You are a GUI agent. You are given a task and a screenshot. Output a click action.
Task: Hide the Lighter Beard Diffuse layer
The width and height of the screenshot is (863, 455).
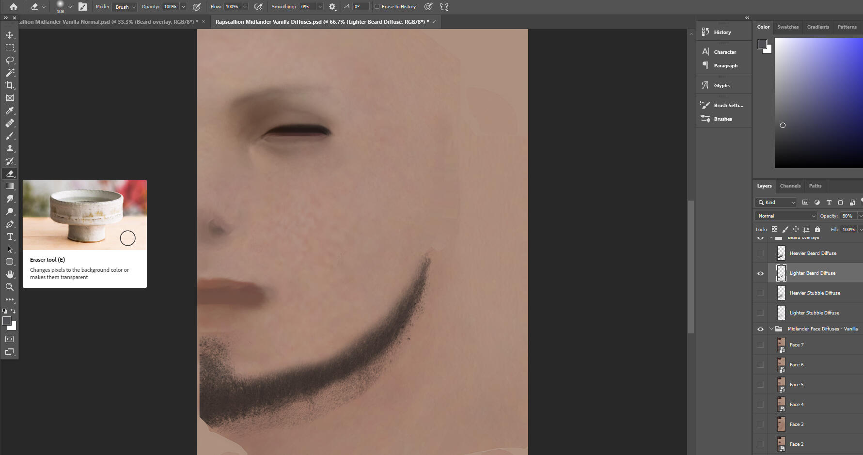coord(760,273)
